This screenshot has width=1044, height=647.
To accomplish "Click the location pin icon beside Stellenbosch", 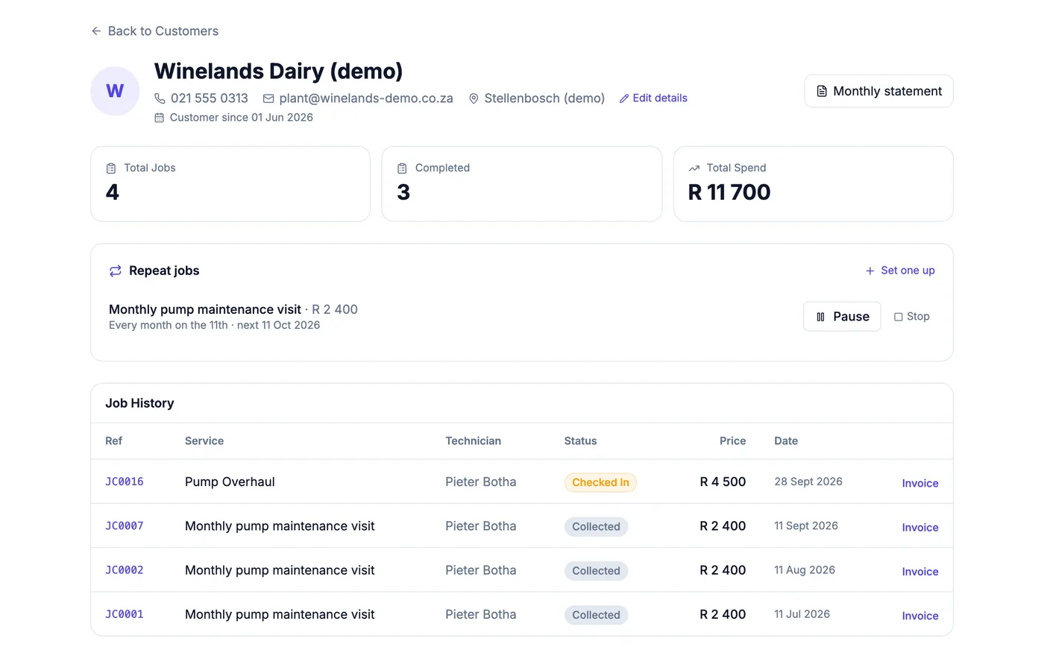I will [x=474, y=98].
